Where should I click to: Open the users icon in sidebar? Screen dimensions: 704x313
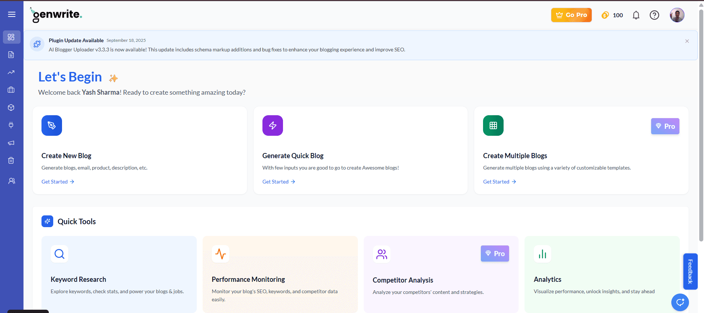pos(12,181)
